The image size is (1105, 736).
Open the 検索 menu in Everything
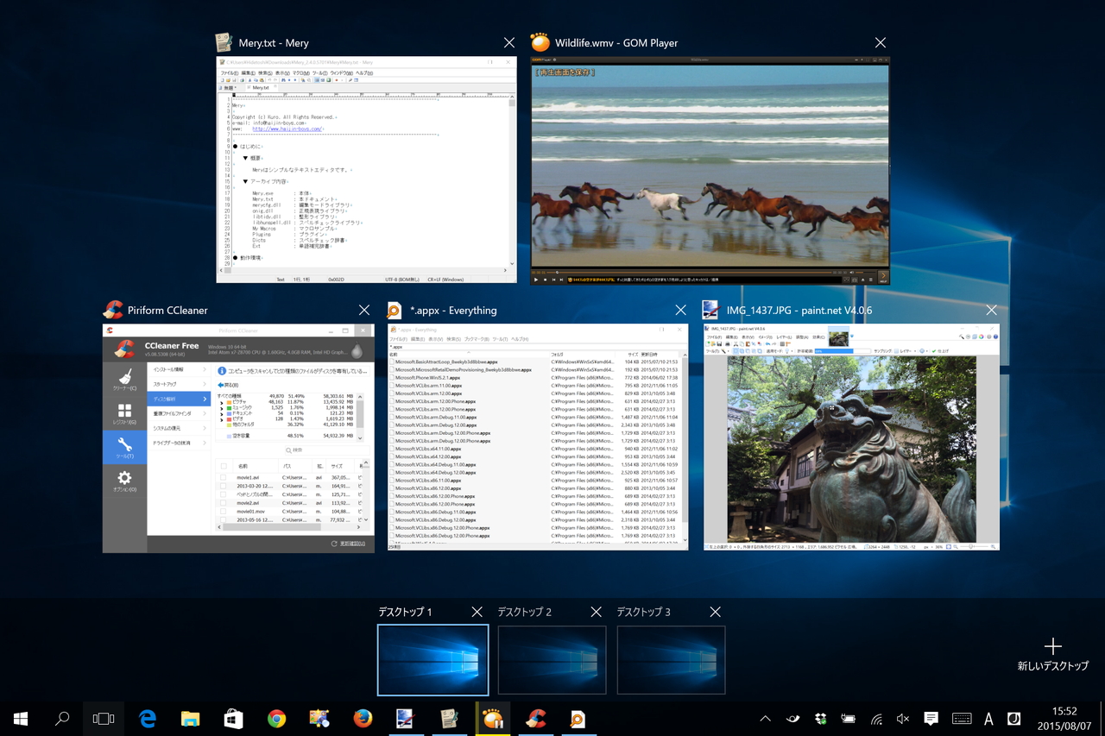click(x=452, y=339)
